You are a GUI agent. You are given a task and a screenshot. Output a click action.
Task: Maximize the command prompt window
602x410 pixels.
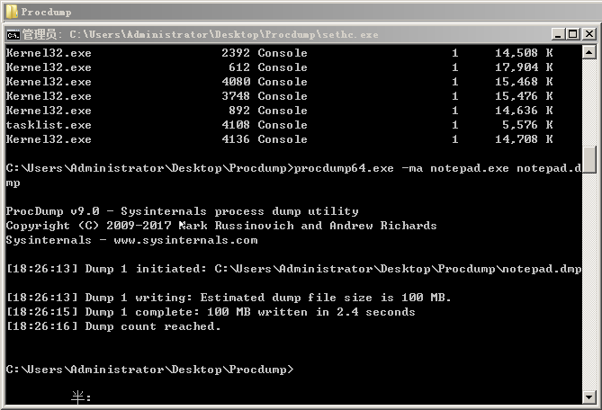[x=573, y=34]
